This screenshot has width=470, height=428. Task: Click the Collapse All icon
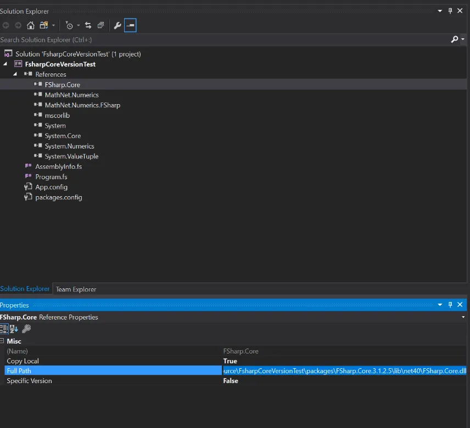pyautogui.click(x=100, y=25)
